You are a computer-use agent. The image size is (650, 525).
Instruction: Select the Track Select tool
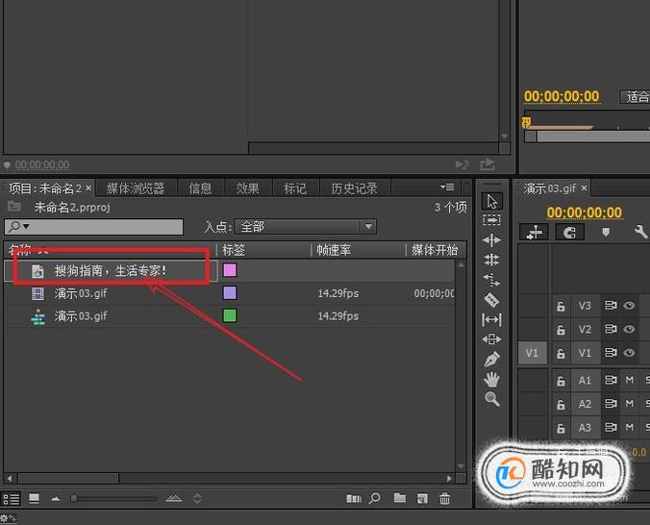coord(492,220)
